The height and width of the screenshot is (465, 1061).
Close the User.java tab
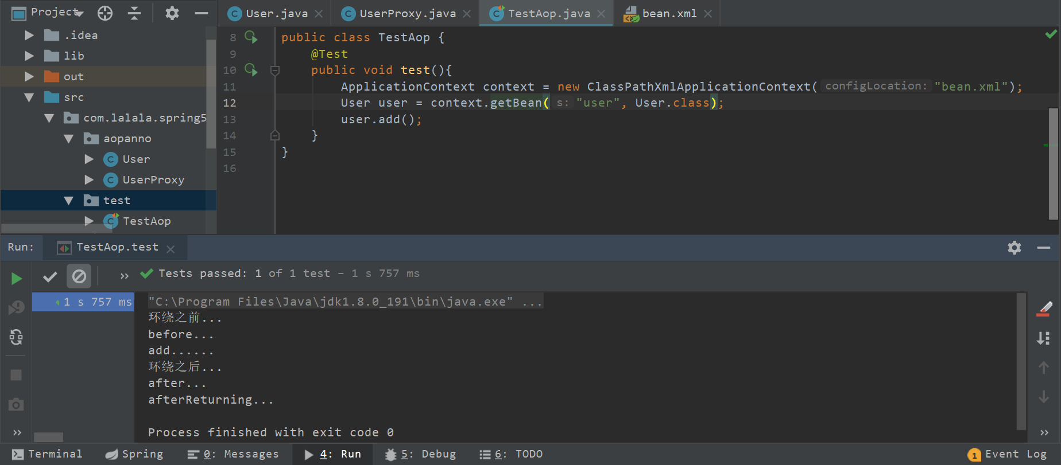(319, 14)
